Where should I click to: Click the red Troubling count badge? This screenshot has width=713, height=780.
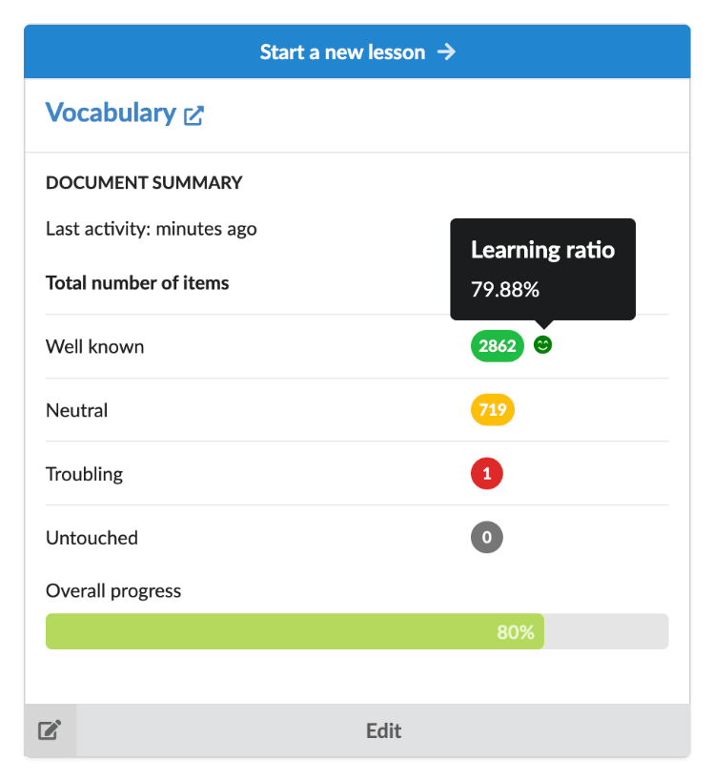pyautogui.click(x=487, y=474)
